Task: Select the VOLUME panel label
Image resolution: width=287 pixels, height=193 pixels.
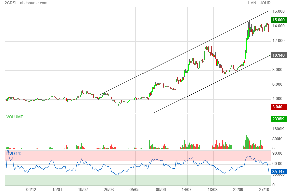Action: click(15, 117)
